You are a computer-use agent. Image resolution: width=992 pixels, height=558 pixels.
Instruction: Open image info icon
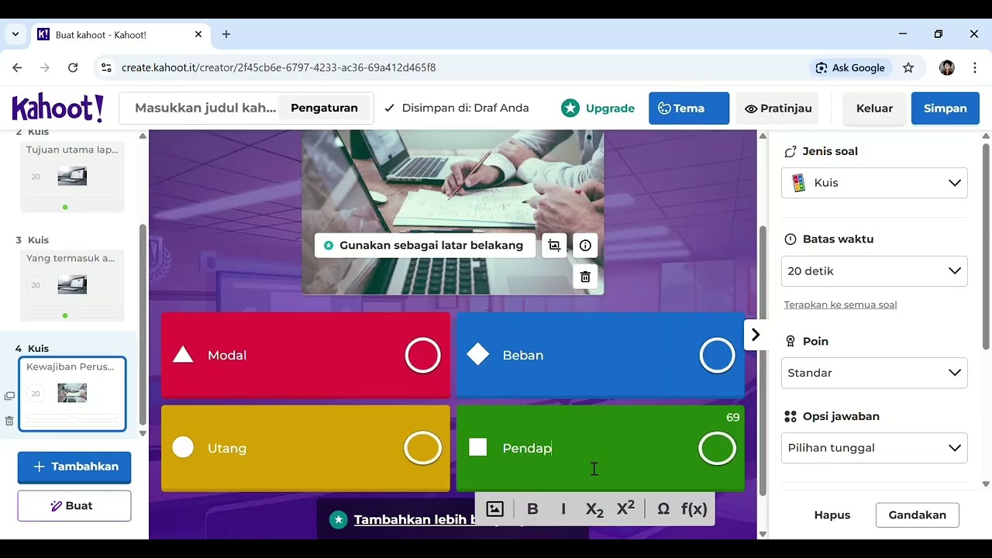585,246
